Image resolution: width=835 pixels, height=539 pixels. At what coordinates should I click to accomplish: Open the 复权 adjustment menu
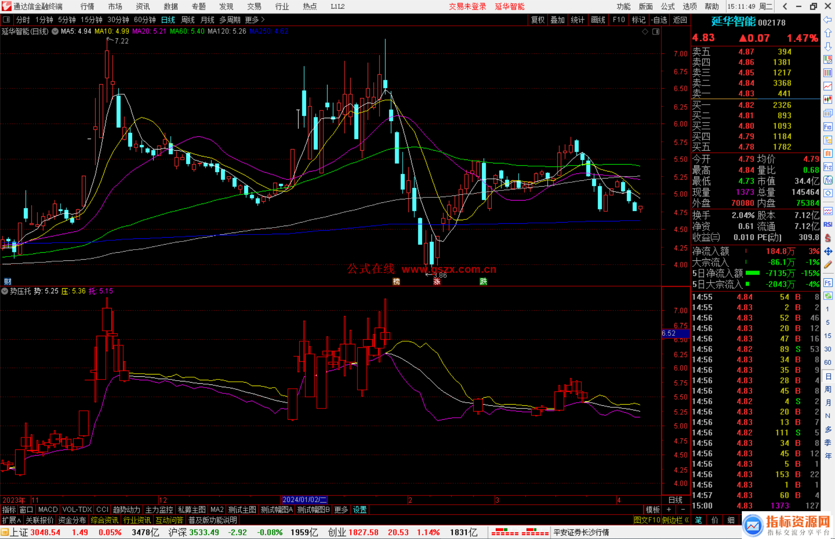tap(538, 20)
